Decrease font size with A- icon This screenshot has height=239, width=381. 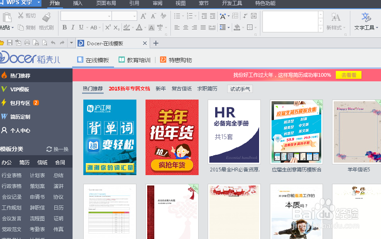[x=153, y=16]
